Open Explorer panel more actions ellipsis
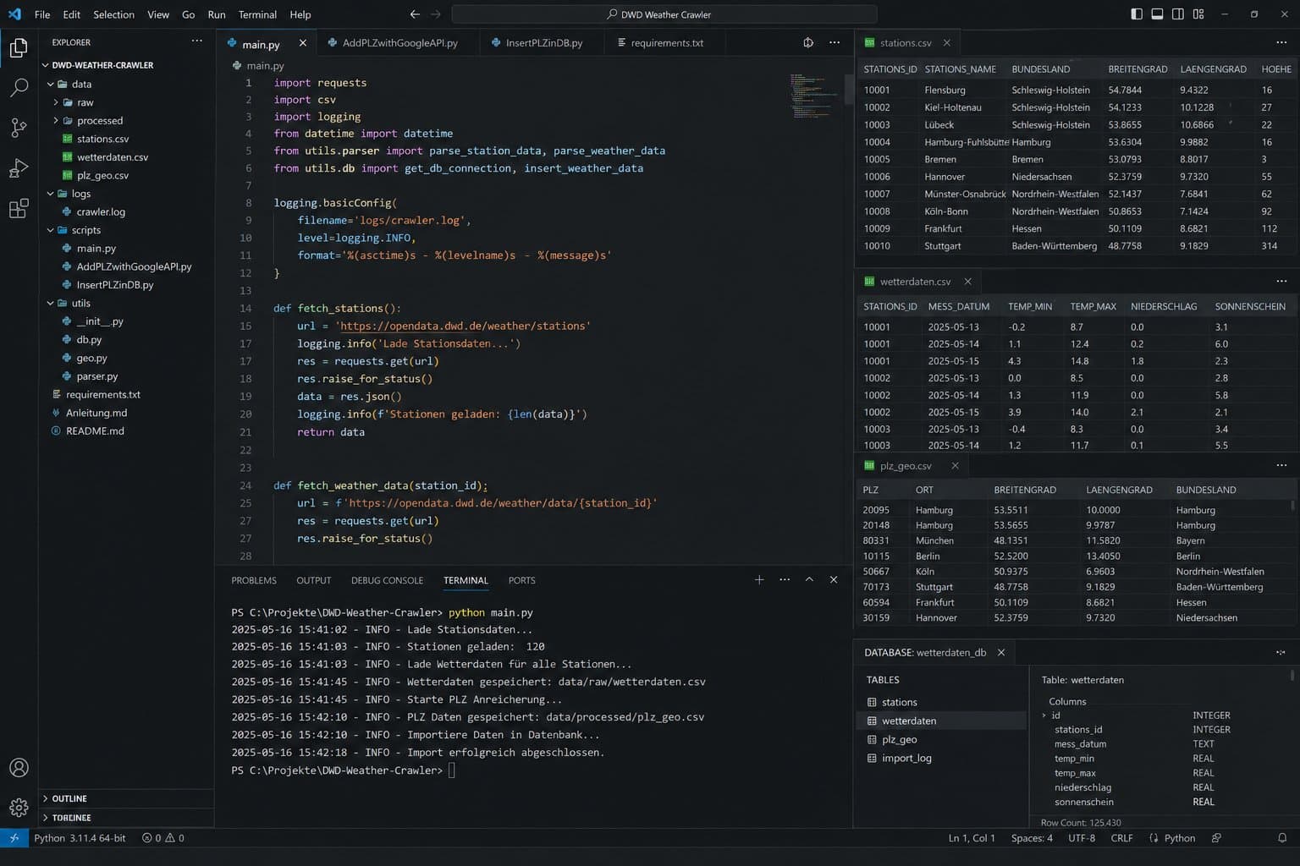Screen dimensions: 1300x866 pyautogui.click(x=197, y=41)
